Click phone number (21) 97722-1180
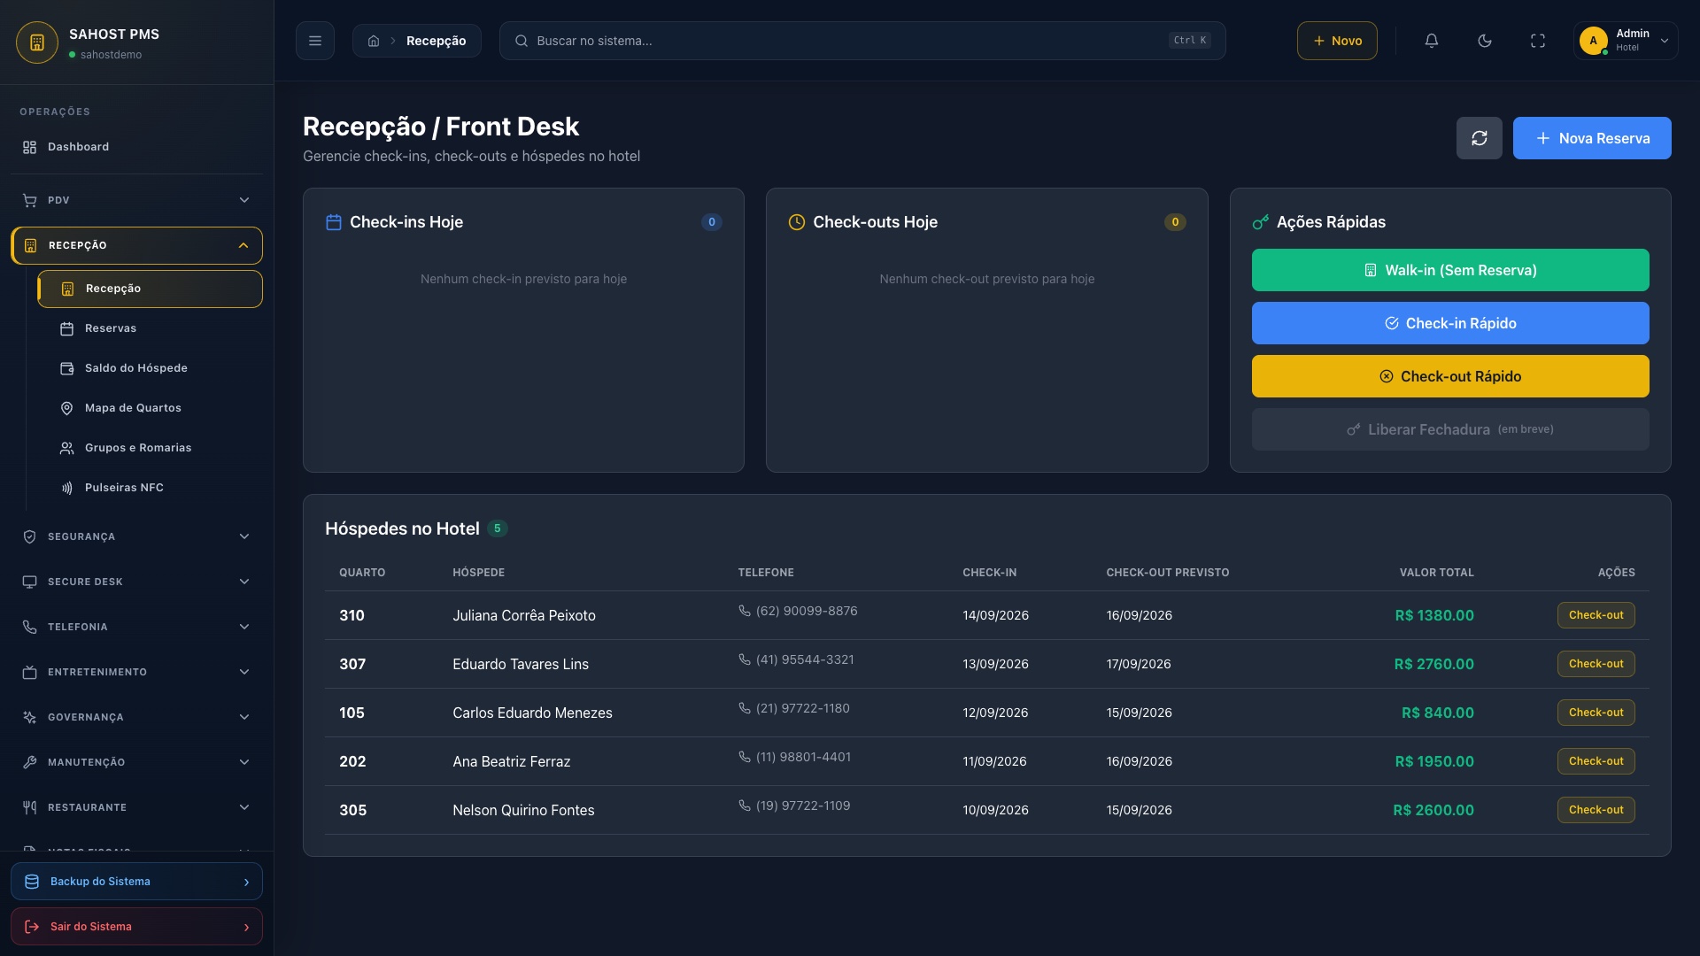1700x956 pixels. [802, 708]
